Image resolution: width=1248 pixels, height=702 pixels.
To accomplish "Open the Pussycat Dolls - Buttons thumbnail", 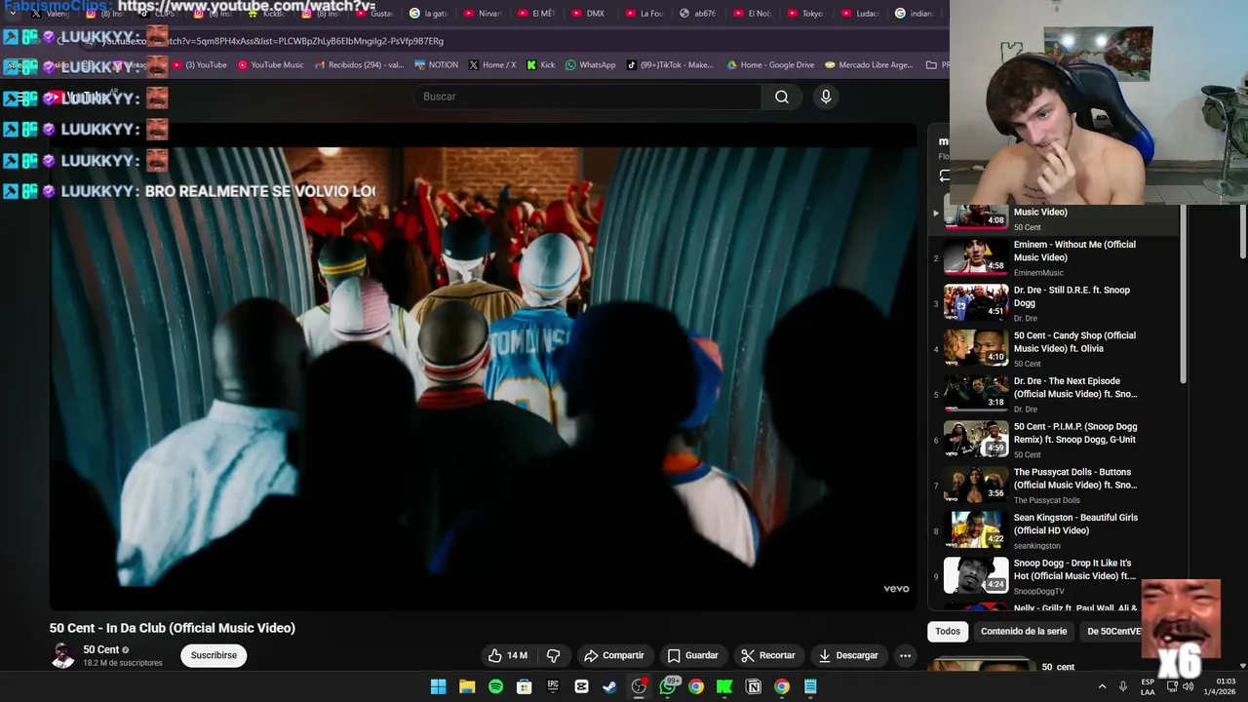I will coord(976,485).
